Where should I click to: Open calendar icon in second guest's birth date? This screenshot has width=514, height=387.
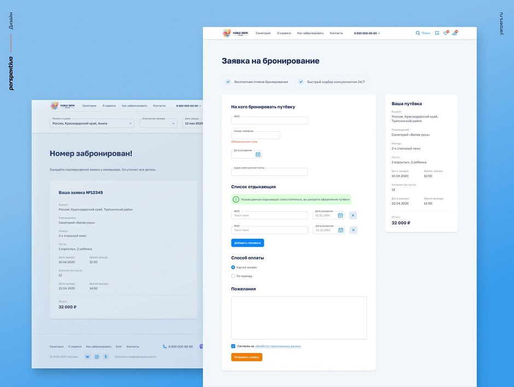(x=341, y=230)
